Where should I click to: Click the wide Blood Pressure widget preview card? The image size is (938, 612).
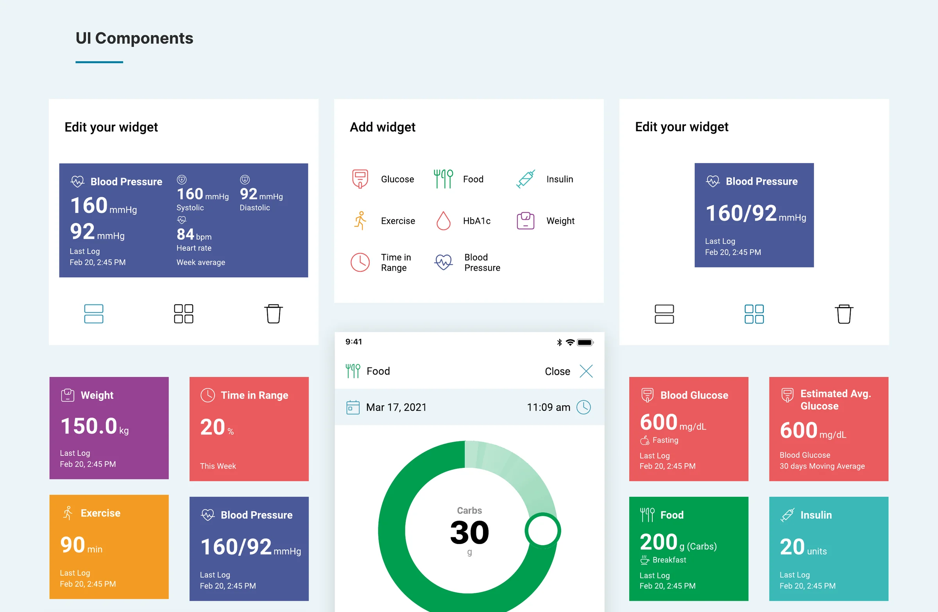point(184,220)
